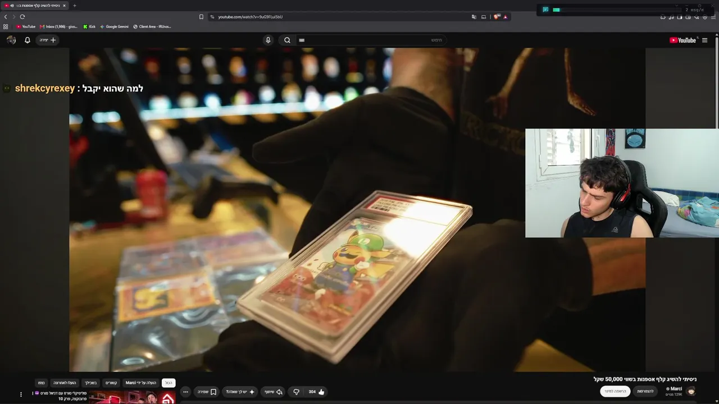
Task: Click the translate page icon in address bar
Action: click(474, 17)
